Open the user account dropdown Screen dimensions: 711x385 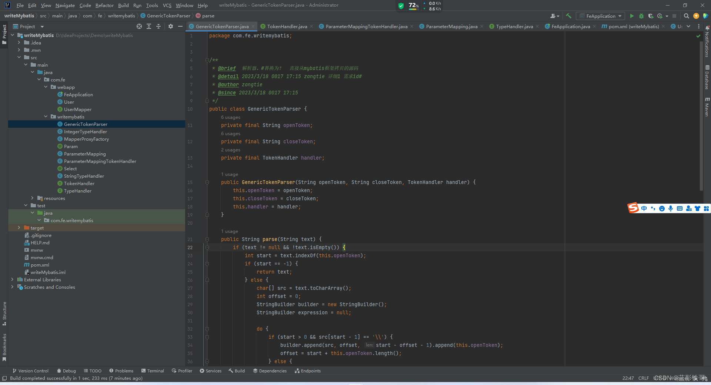(554, 16)
